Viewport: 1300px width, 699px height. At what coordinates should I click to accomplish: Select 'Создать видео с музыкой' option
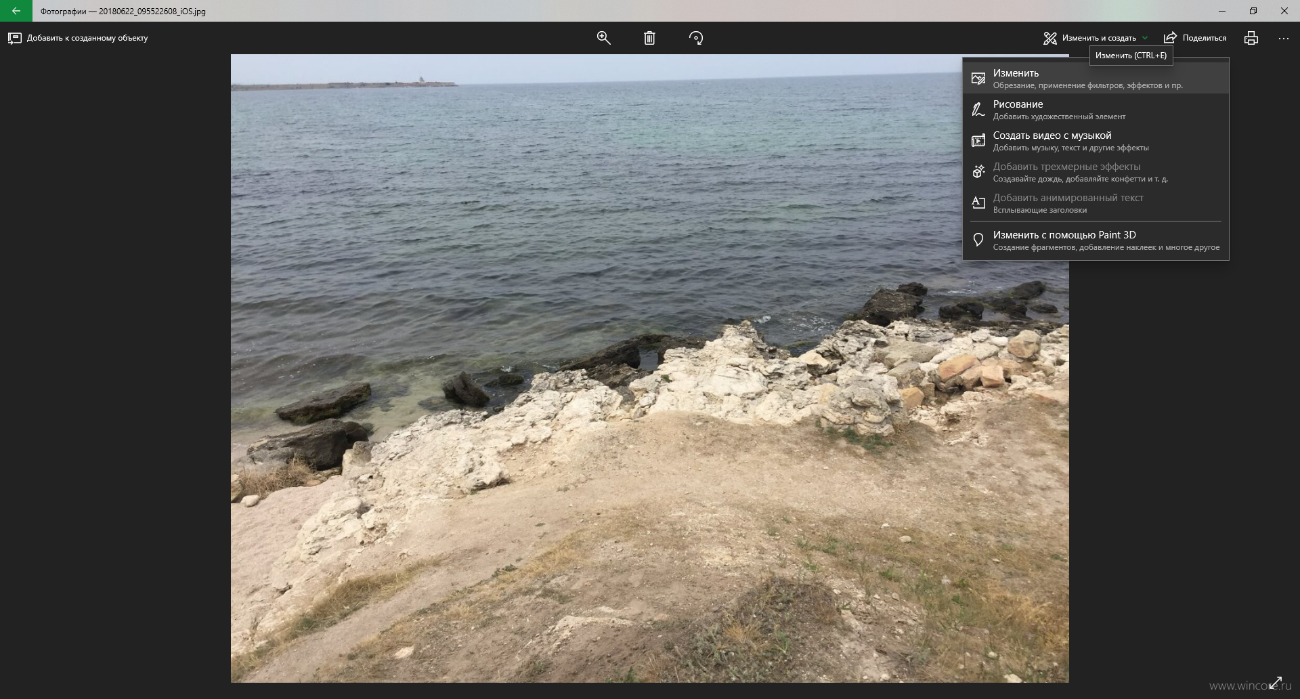tap(1096, 141)
